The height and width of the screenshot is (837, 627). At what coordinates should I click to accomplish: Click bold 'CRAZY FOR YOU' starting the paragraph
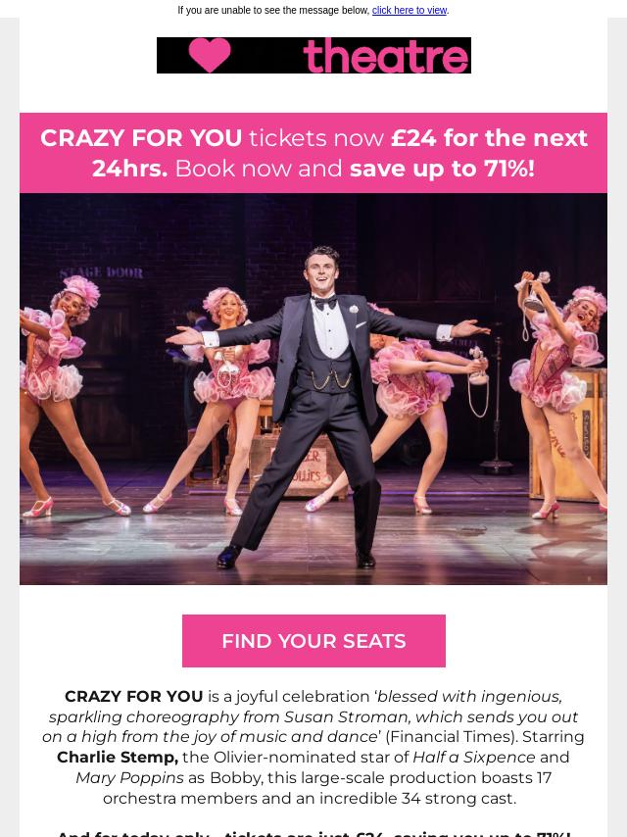(x=134, y=696)
